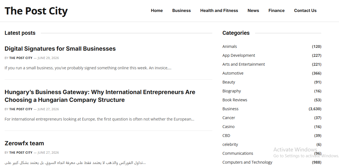Click the June 29, 2026 post date

coord(48,58)
